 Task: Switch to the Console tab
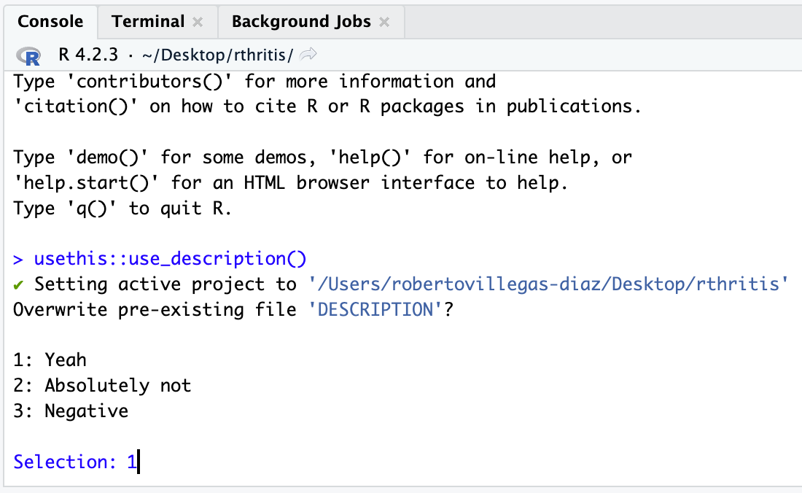pos(50,21)
